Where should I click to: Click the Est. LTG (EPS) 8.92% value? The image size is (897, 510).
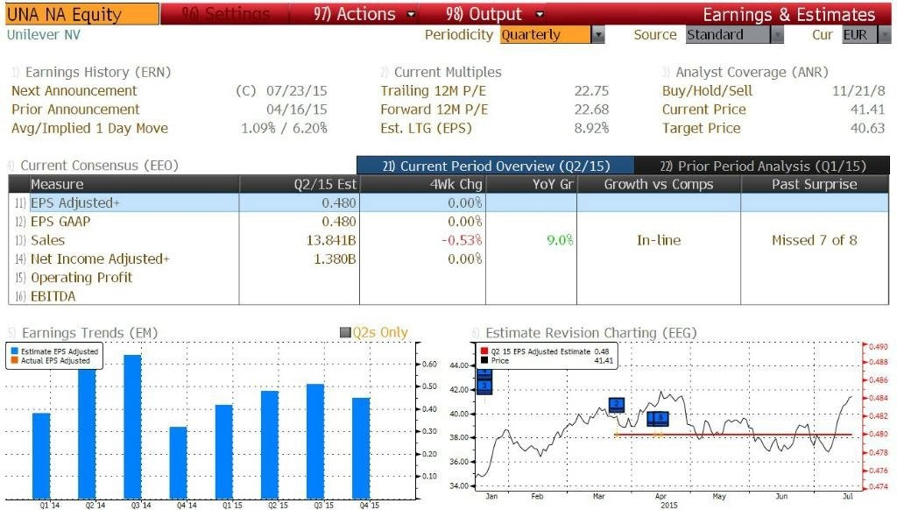pos(591,128)
